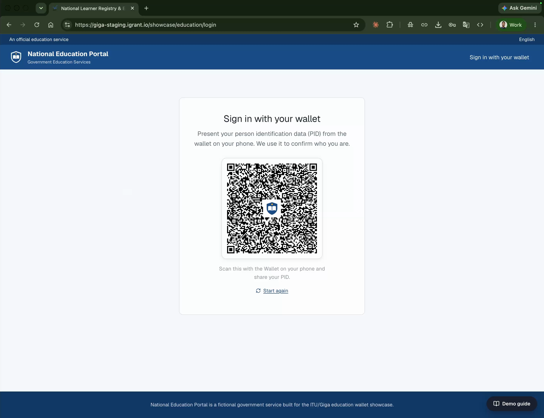Open Chrome three-dot menu
Screen dimensions: 544x418
point(535,25)
